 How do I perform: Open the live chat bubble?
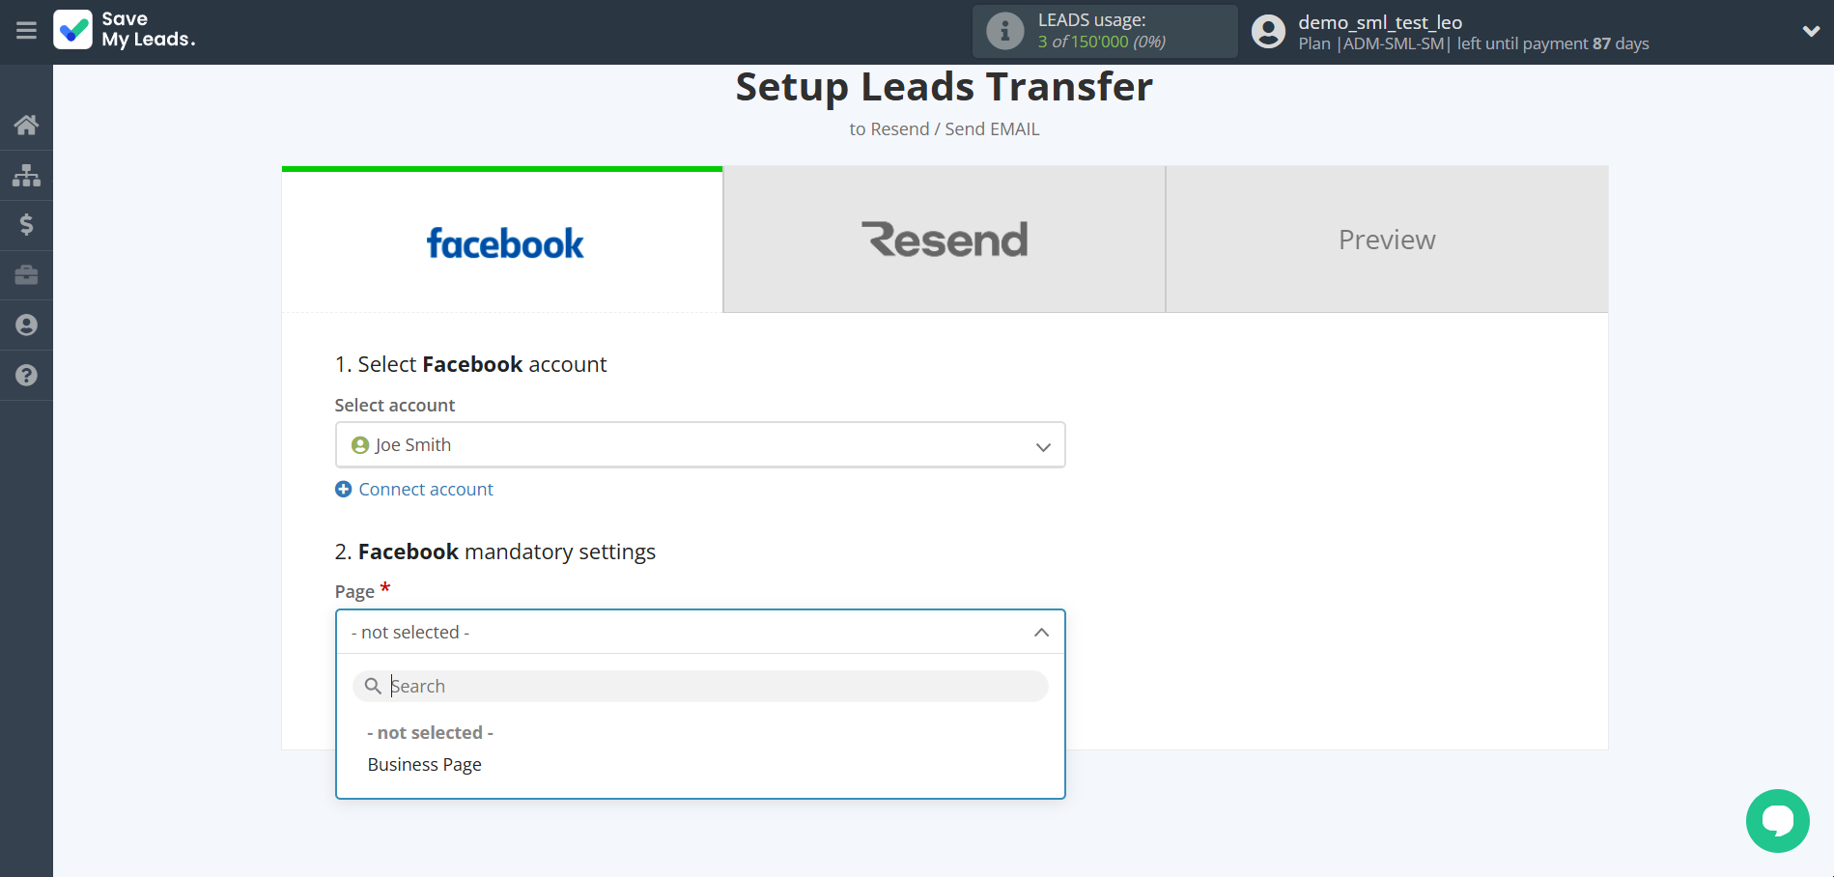point(1777,820)
